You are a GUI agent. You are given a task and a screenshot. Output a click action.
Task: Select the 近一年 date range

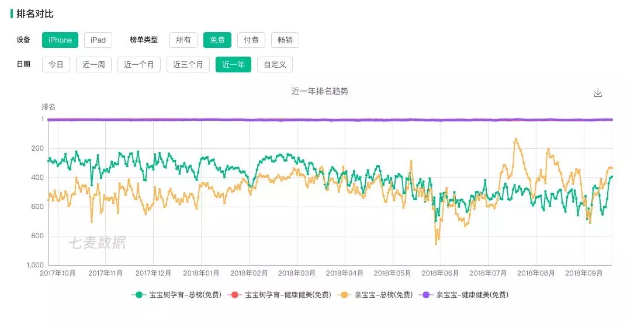coord(233,64)
